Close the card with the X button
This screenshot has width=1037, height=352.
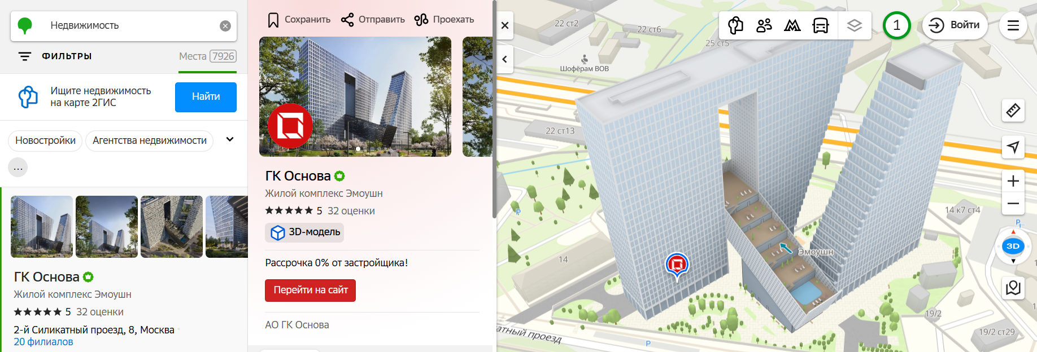point(505,25)
